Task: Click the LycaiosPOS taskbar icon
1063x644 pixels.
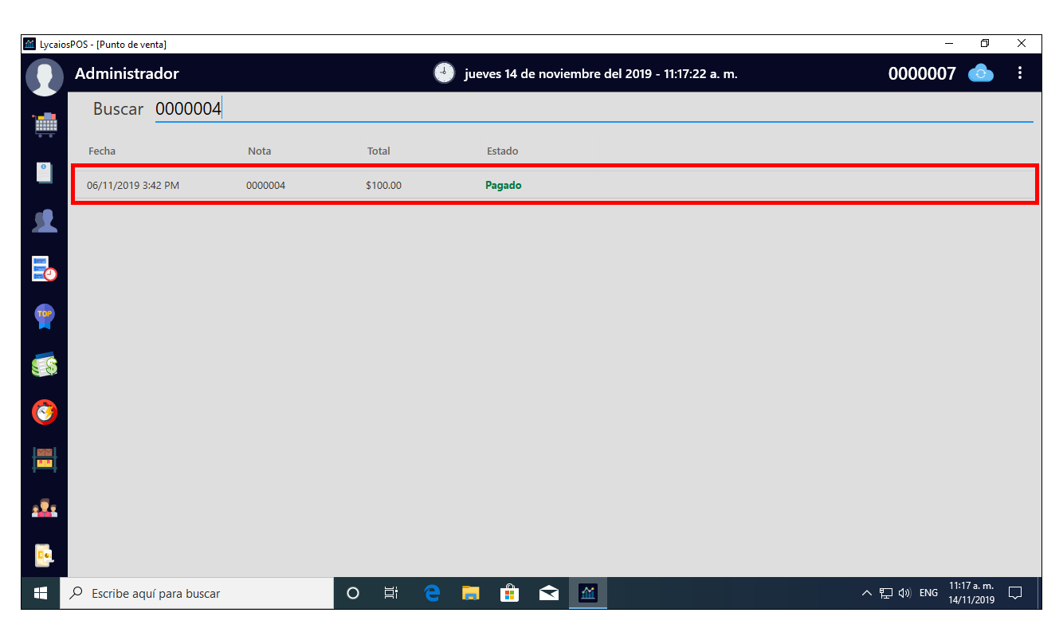Action: click(588, 593)
